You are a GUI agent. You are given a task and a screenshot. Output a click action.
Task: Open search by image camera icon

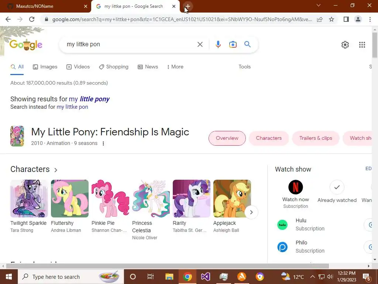233,44
